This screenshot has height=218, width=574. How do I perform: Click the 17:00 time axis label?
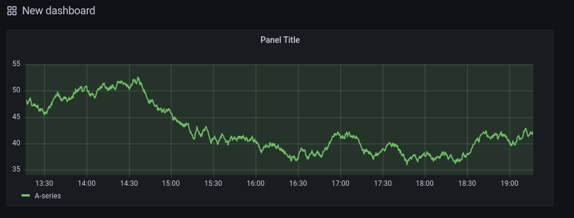[340, 183]
